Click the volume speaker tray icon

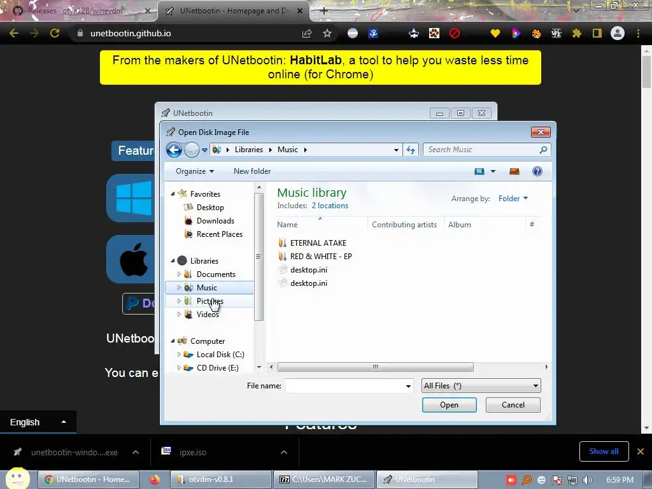[x=588, y=480]
